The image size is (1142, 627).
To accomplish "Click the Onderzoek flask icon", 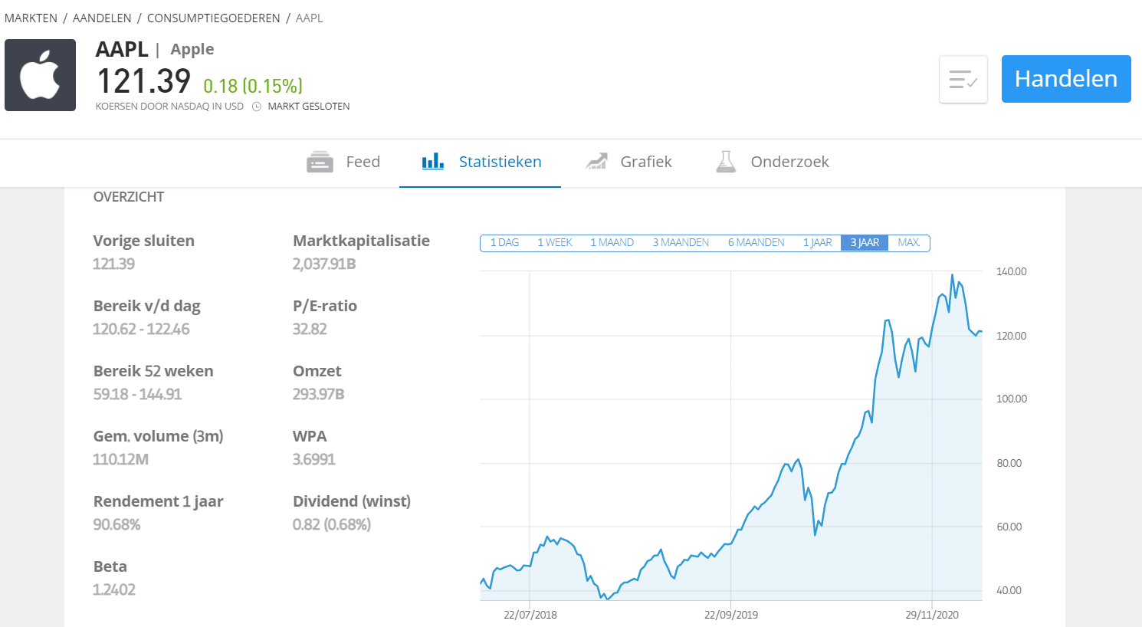I will click(x=726, y=162).
